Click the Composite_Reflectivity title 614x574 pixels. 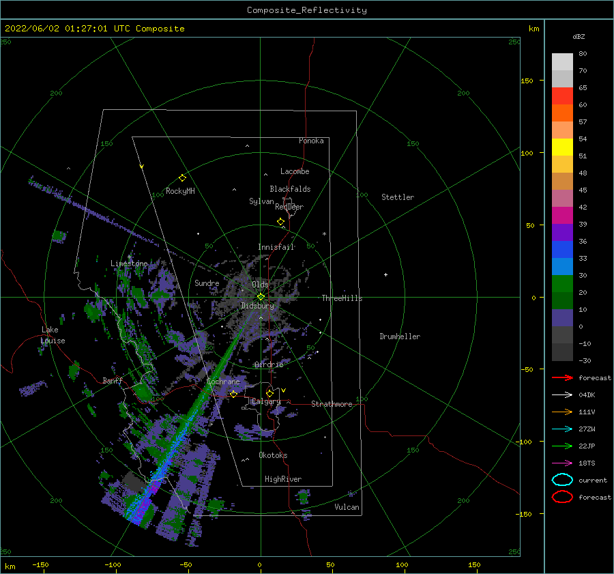(306, 10)
